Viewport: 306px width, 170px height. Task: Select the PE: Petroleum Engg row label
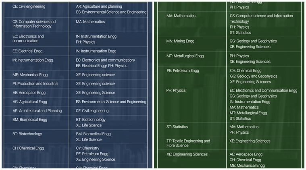[183, 70]
